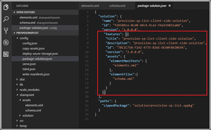The width and height of the screenshot is (211, 130).
Task: Open serve.json file
Action: [29, 64]
